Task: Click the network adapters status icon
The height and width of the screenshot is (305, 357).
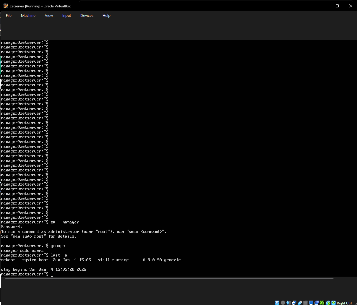Action: (294, 303)
